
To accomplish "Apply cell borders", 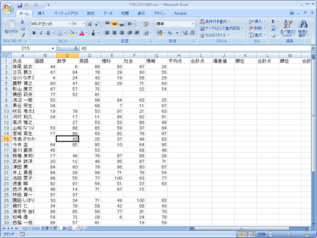I will pos(59,33).
